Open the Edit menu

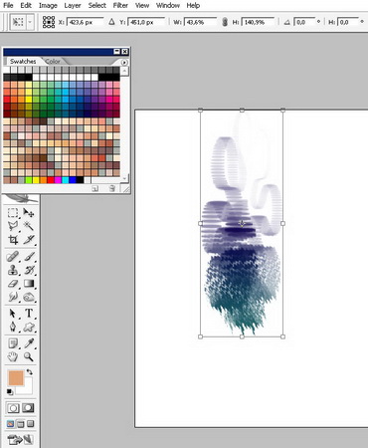(x=26, y=5)
